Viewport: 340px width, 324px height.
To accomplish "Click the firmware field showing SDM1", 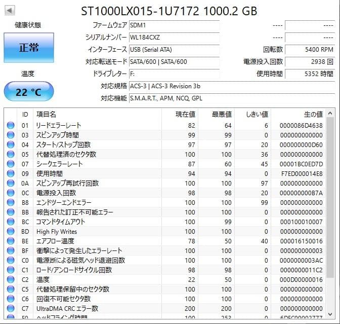I will 174,25.
